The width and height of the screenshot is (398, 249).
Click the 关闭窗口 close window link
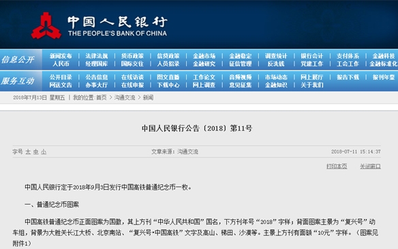(x=370, y=166)
